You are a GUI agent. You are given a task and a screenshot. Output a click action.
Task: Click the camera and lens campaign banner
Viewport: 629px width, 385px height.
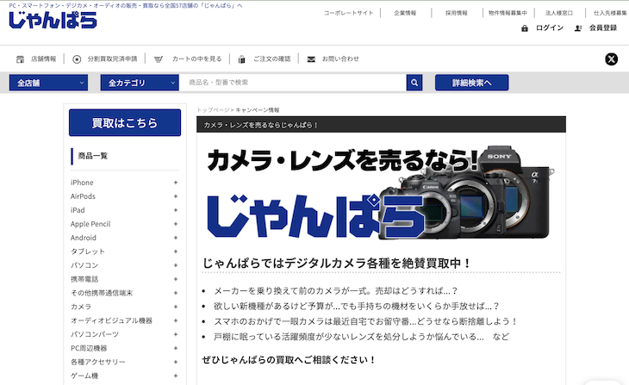coord(381,193)
